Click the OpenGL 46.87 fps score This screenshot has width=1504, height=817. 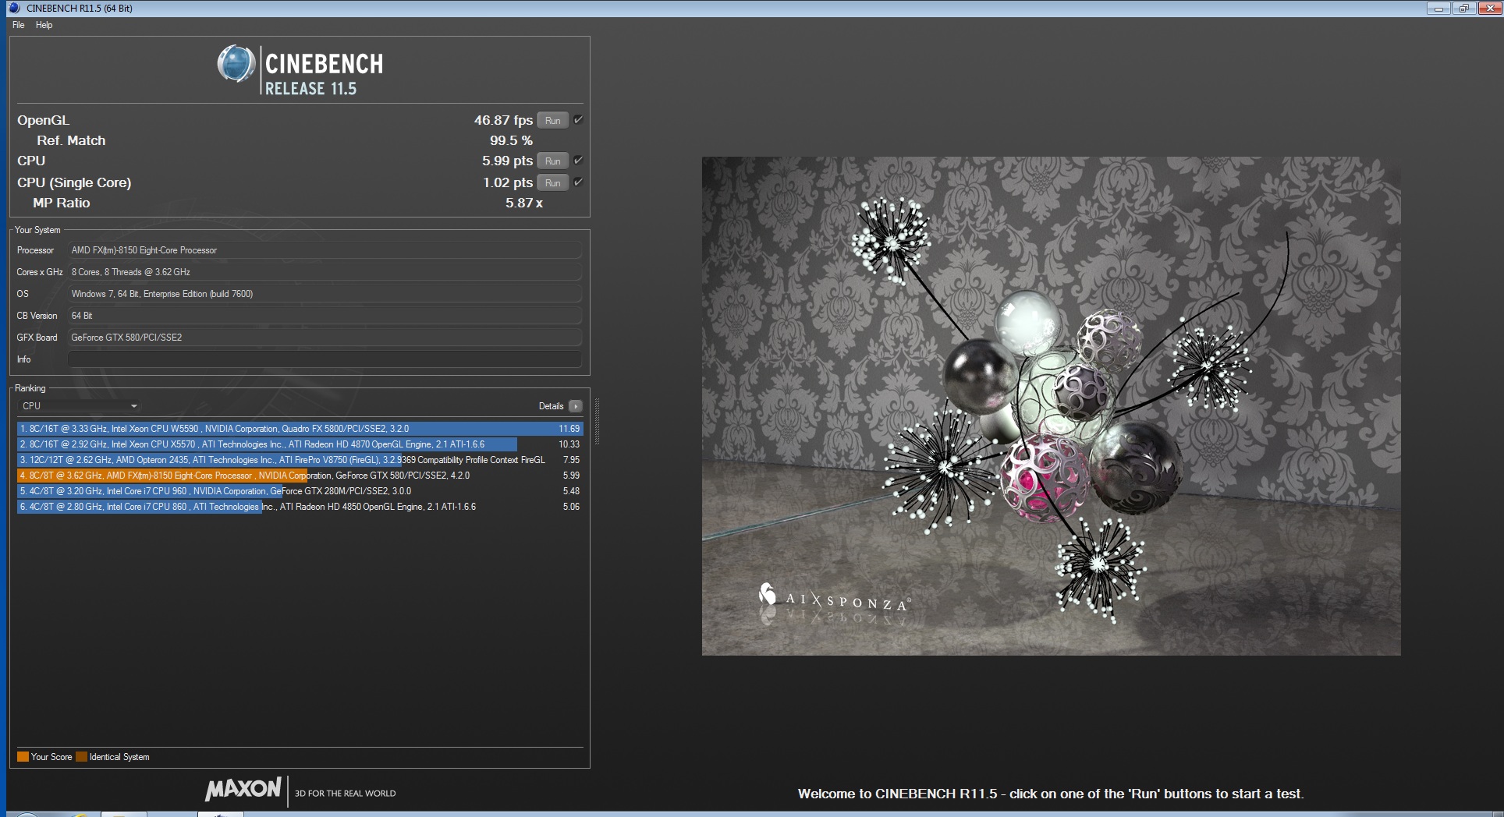pyautogui.click(x=503, y=120)
